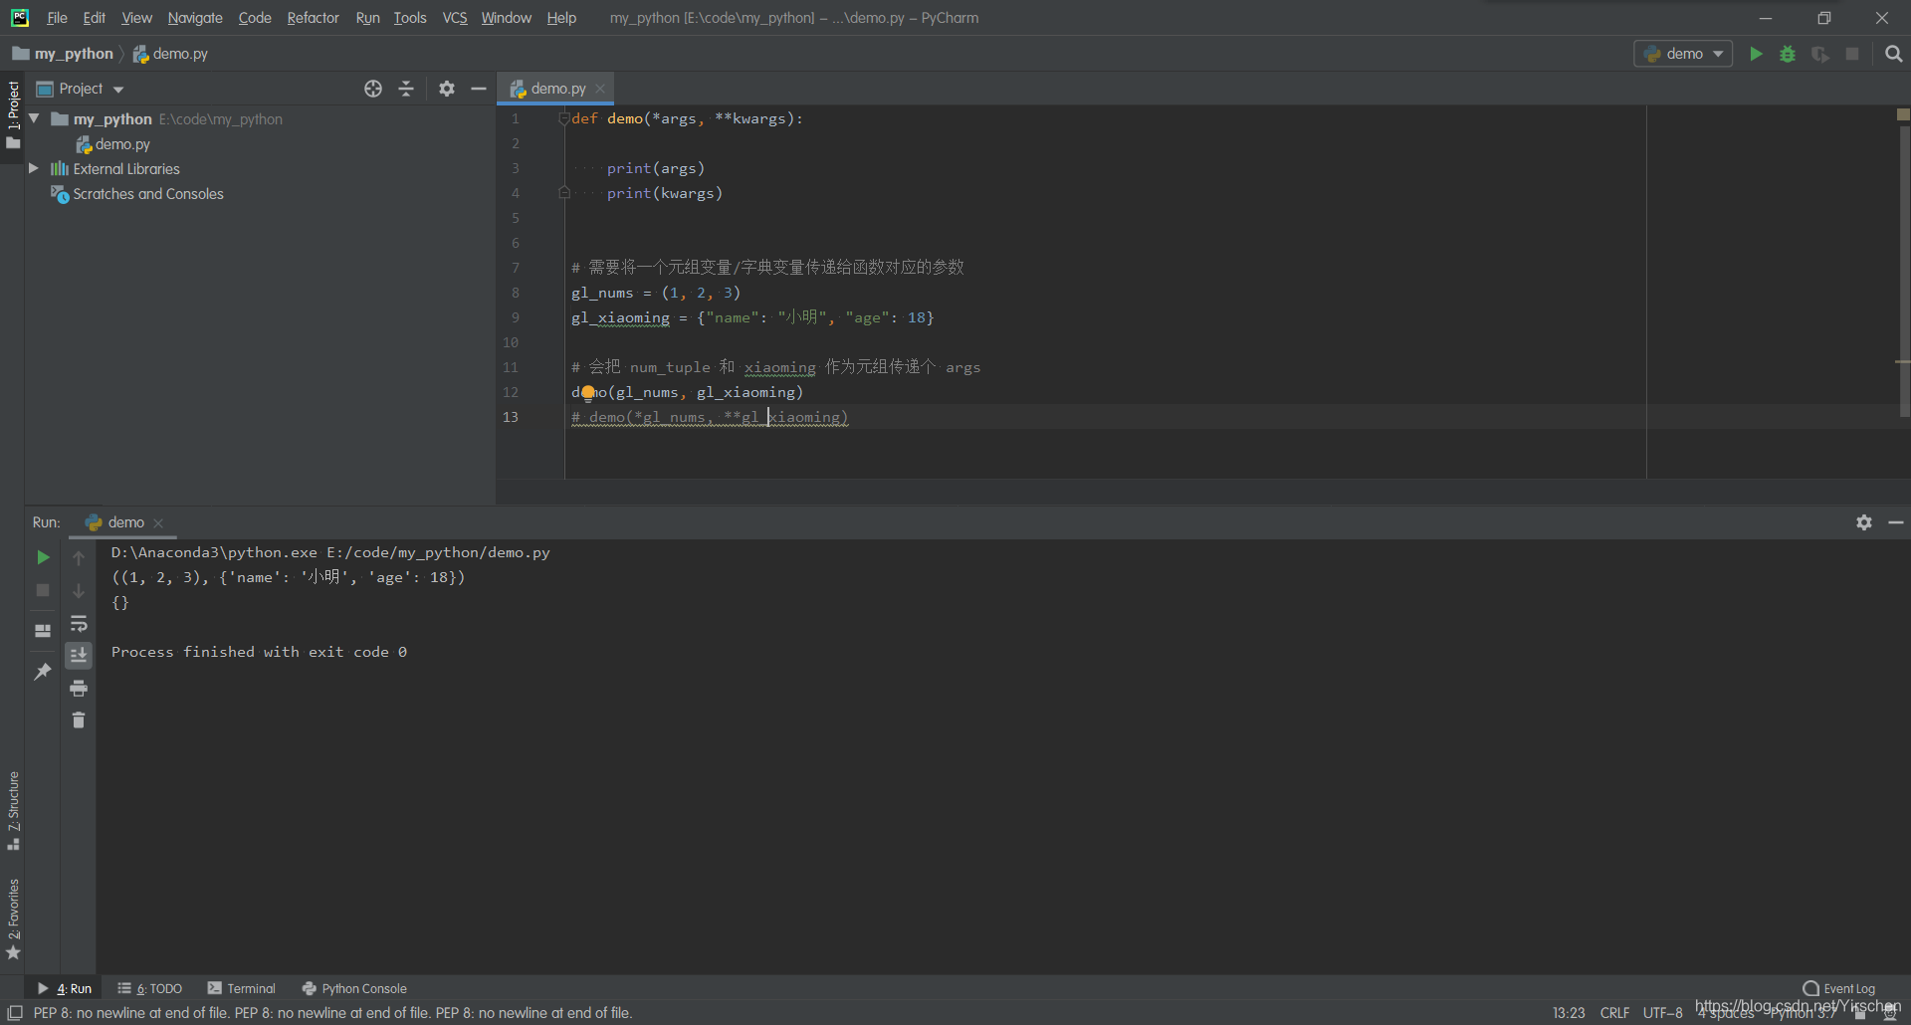This screenshot has width=1911, height=1025.
Task: Open Project panel settings gear
Action: point(447,89)
